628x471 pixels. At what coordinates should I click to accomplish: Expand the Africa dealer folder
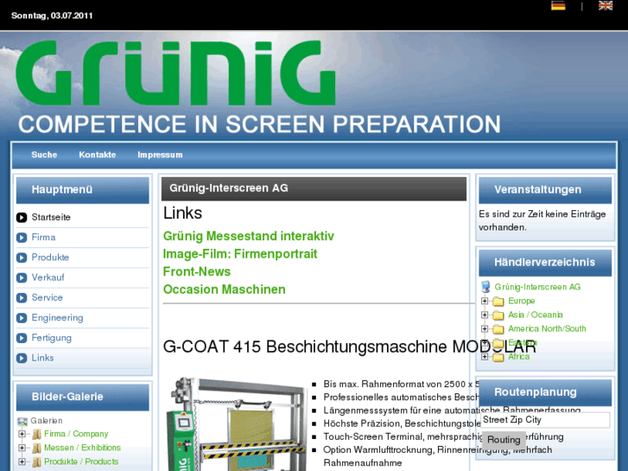pyautogui.click(x=485, y=357)
